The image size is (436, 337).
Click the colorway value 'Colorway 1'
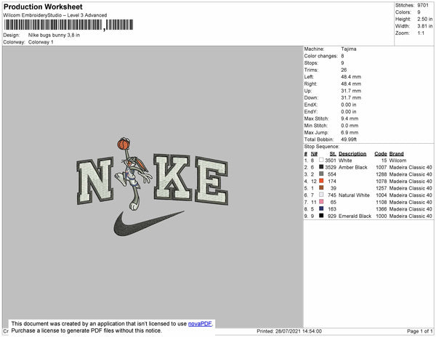point(41,42)
